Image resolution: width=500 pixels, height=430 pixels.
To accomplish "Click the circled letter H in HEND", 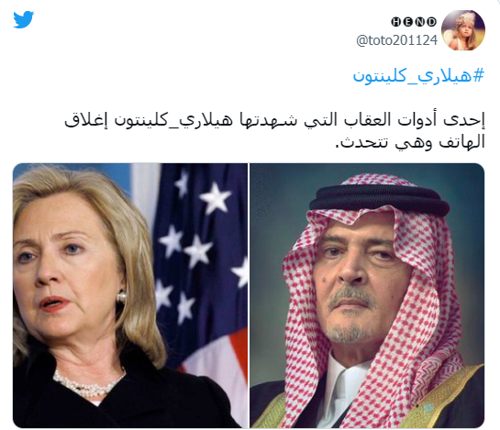I will [x=396, y=22].
